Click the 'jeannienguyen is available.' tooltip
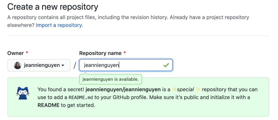This screenshot has height=120, width=278. (111, 79)
